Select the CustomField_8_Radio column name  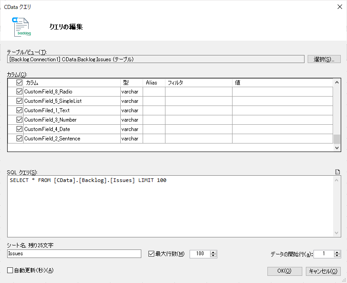coord(48,92)
